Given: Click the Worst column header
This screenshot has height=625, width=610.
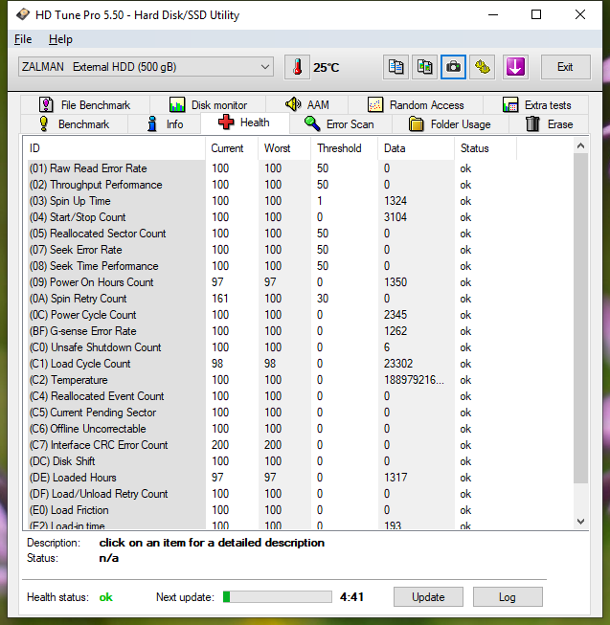Looking at the screenshot, I should (284, 148).
